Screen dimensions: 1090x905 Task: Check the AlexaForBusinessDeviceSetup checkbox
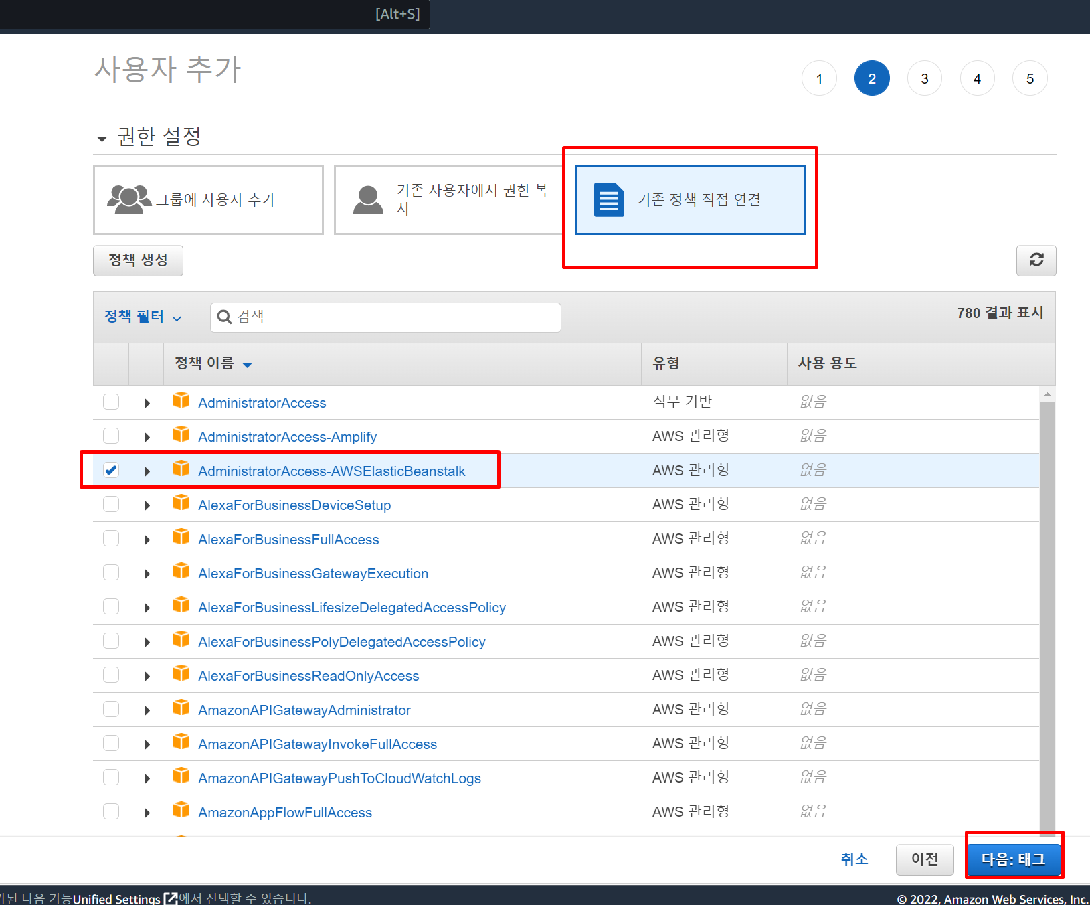point(111,504)
